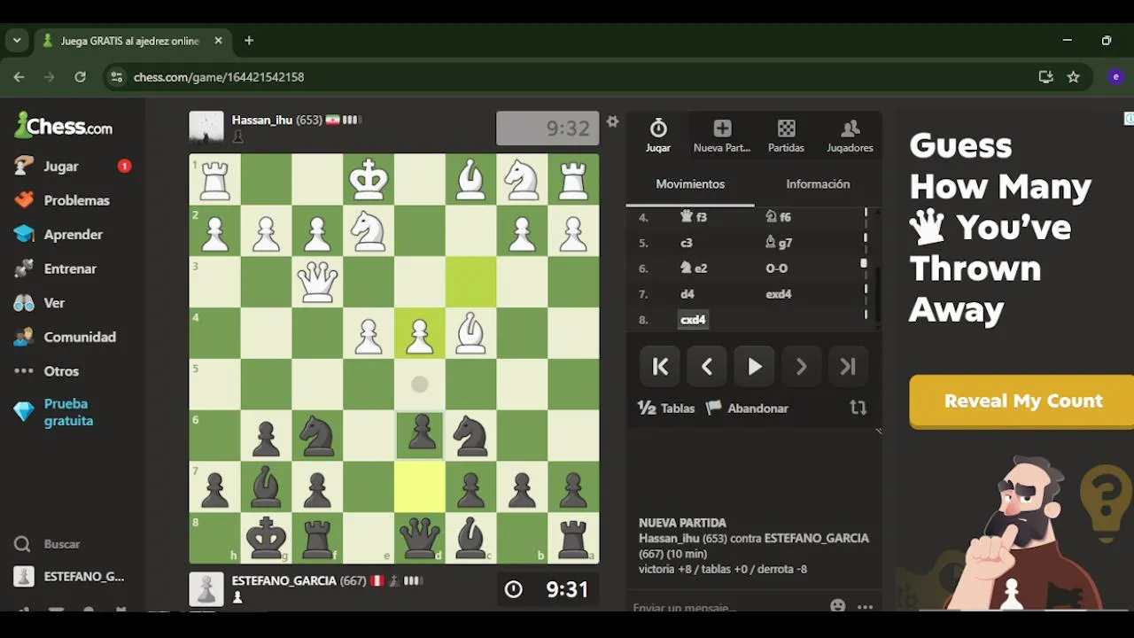Viewport: 1134px width, 638px height.
Task: Select the white bishop on c4
Action: (x=471, y=333)
